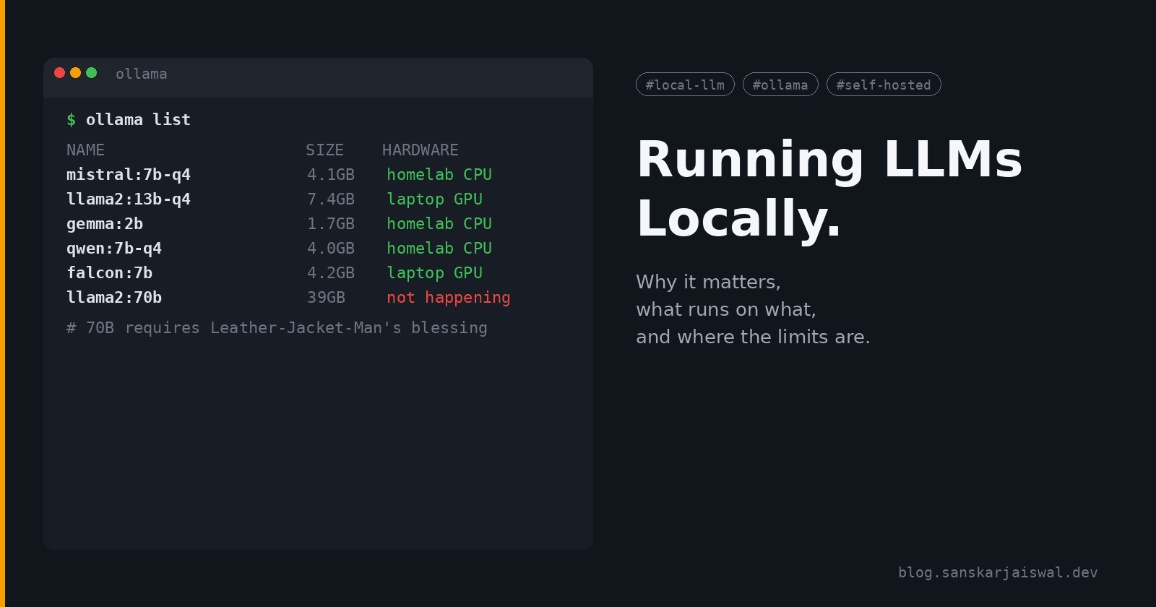Click the red close dot in terminal

(59, 72)
